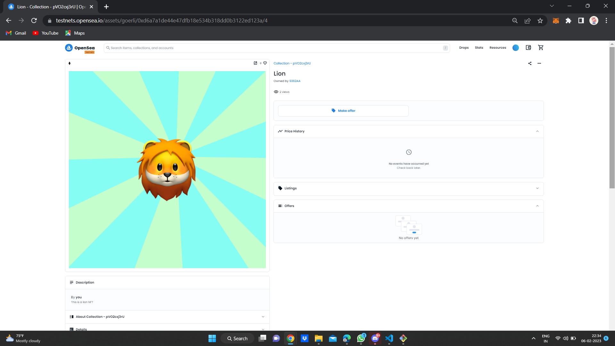Go back to previous page
This screenshot has height=346, width=615.
pyautogui.click(x=9, y=21)
